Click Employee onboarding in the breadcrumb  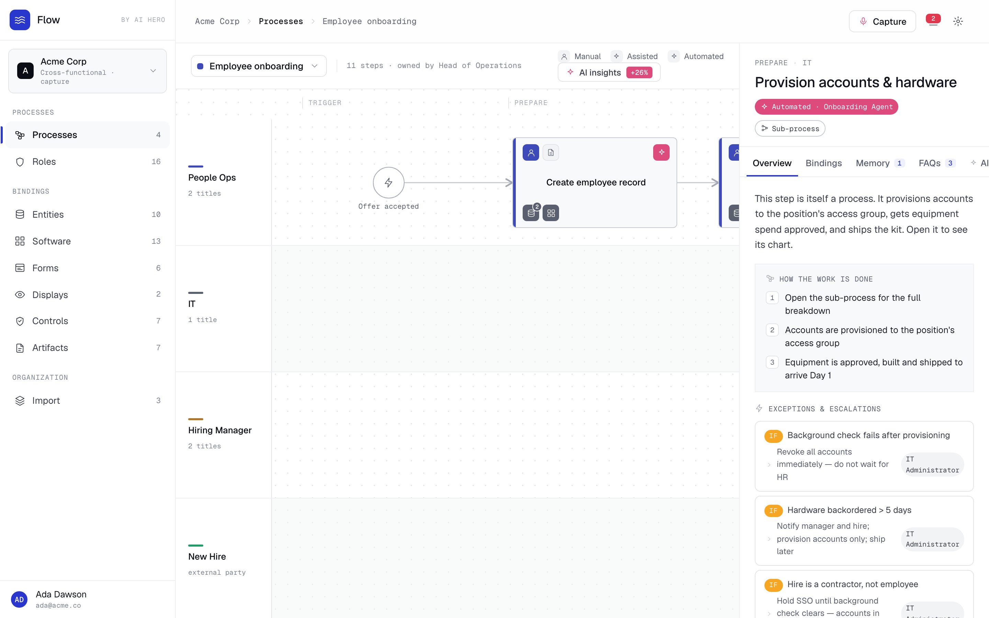(x=369, y=21)
